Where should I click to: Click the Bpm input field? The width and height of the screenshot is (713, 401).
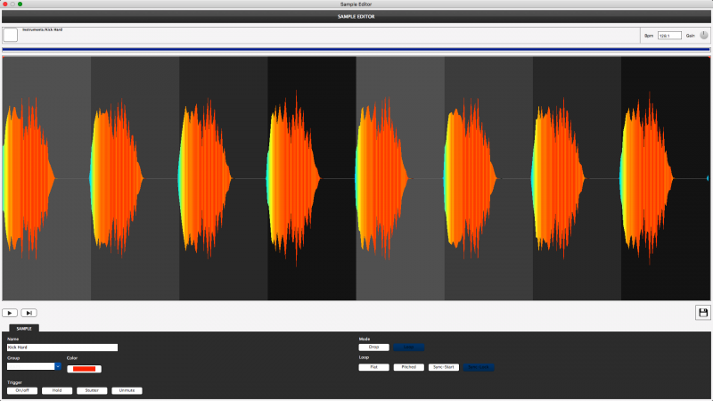point(669,36)
